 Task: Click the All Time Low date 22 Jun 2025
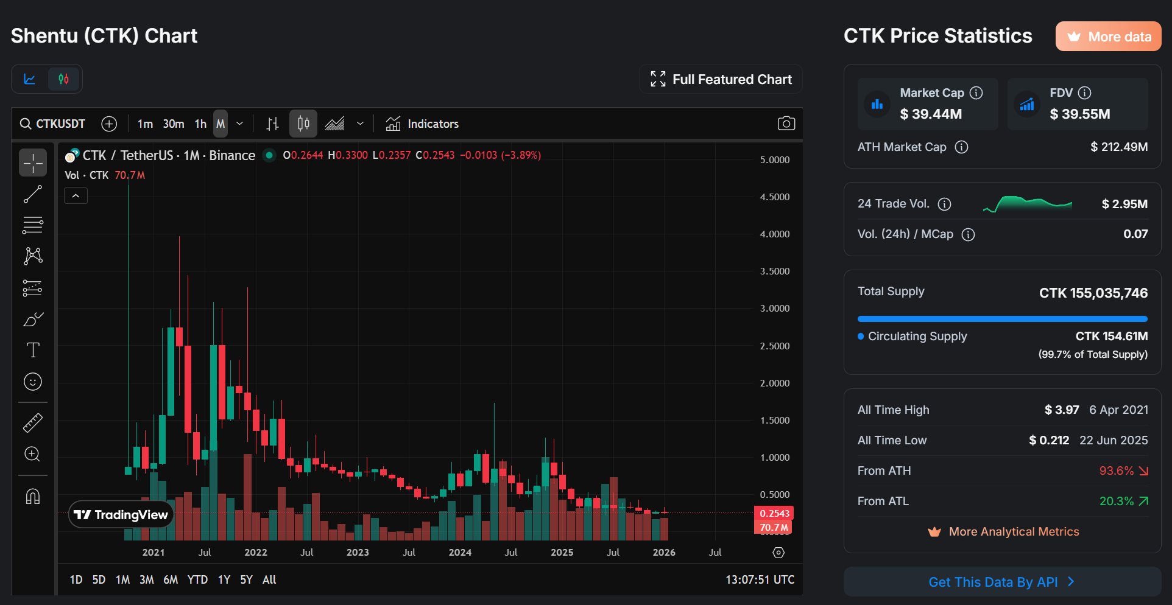coord(1114,440)
